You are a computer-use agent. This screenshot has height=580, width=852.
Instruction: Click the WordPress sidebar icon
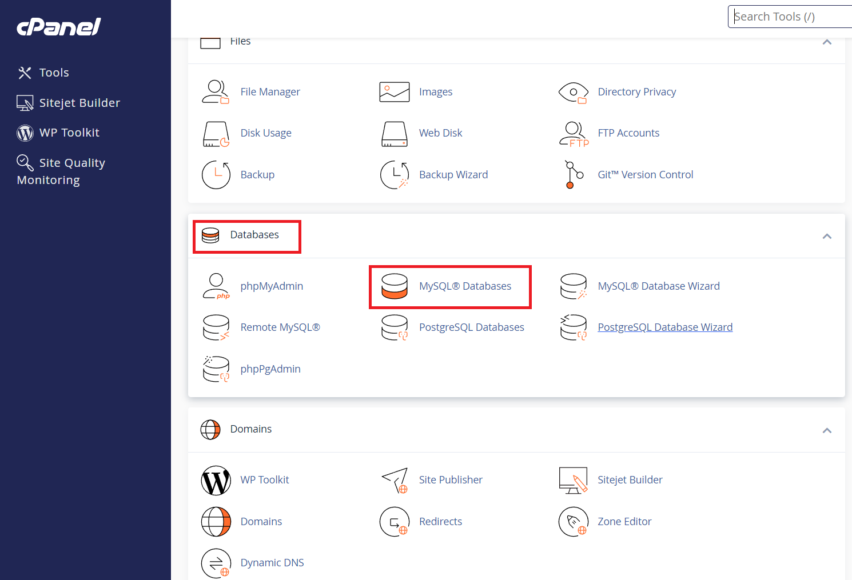pyautogui.click(x=25, y=133)
